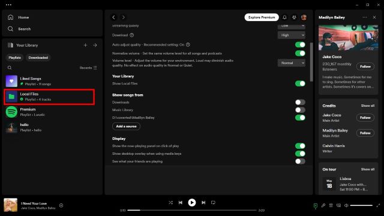Seek in the song progress bar

tap(192, 210)
